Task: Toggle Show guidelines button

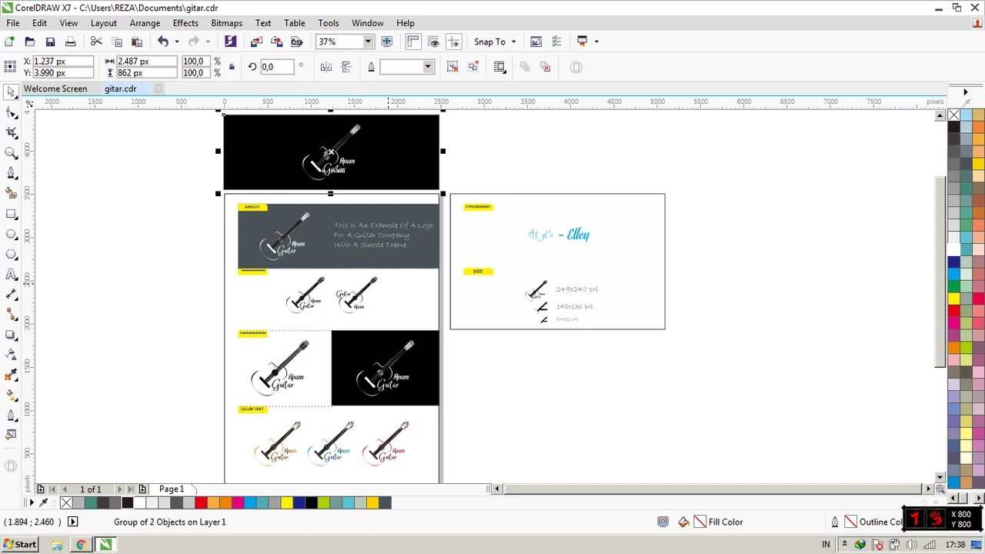Action: coord(454,42)
